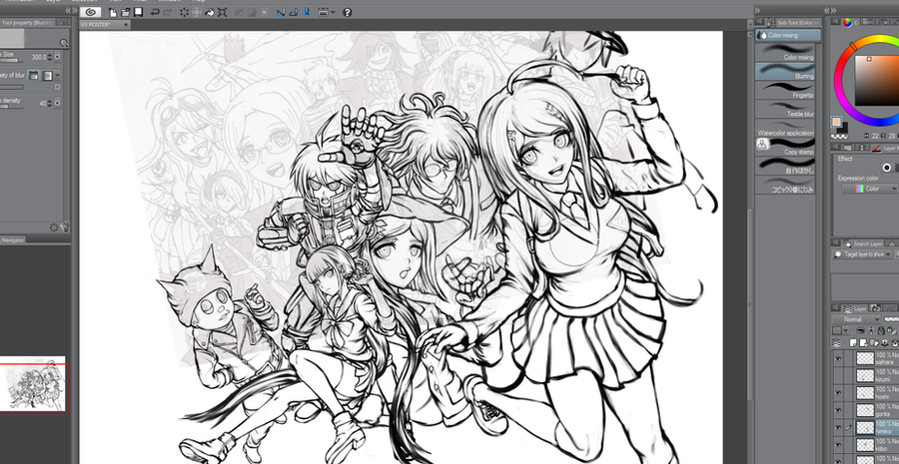The height and width of the screenshot is (464, 899).
Task: Switch to the Layer panel tab
Action: pyautogui.click(x=854, y=308)
